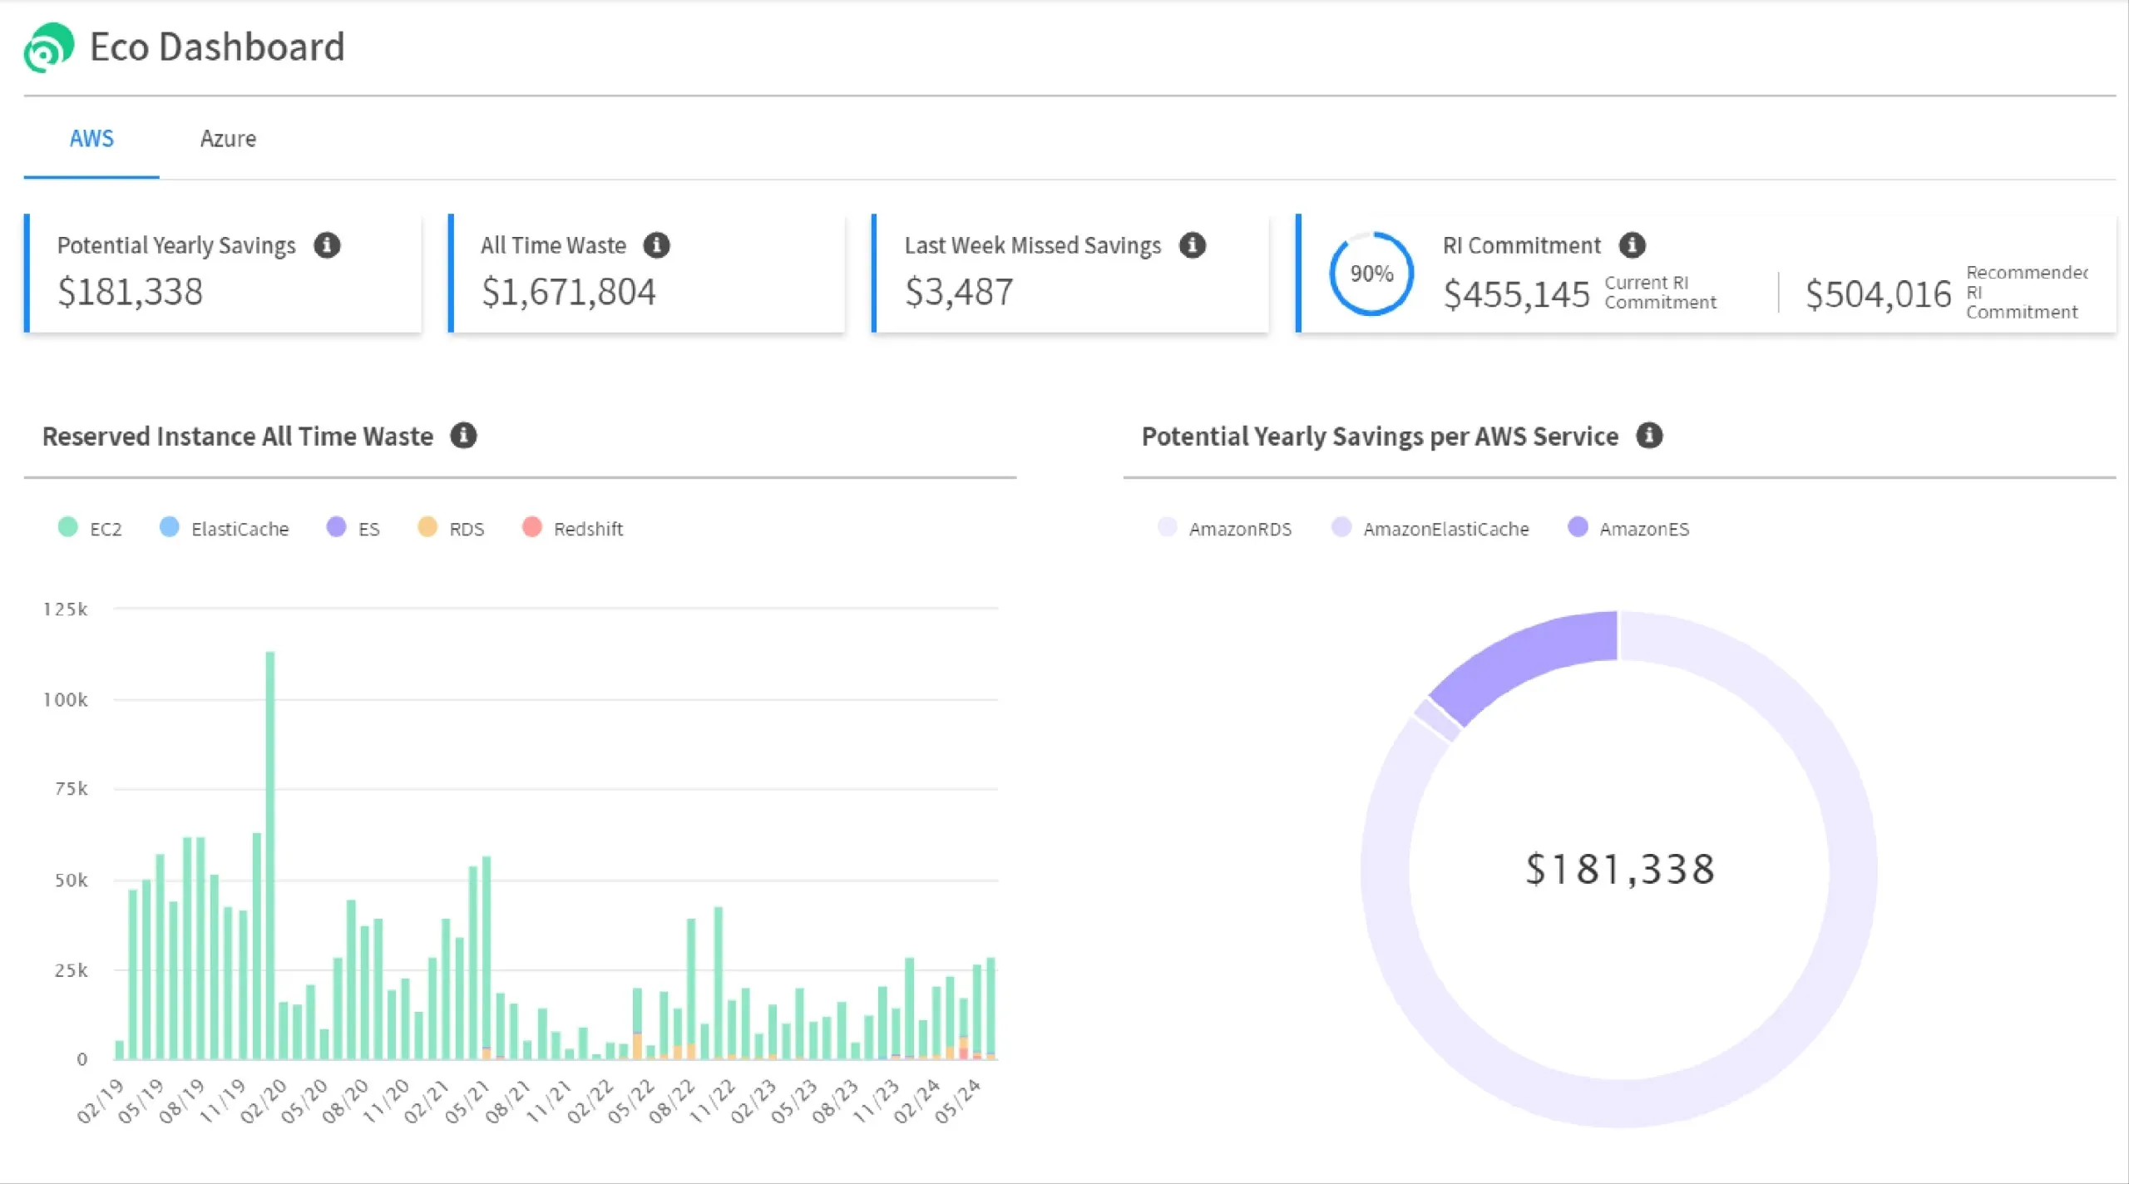Open info icon beside All Time Waste
Image resolution: width=2129 pixels, height=1184 pixels.
point(657,245)
